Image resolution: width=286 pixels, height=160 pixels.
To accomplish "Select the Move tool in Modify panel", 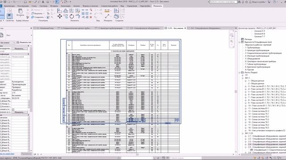I will tap(59, 16).
